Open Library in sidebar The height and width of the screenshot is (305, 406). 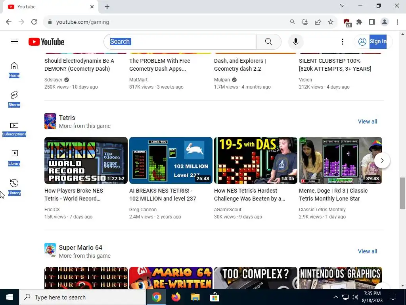(14, 158)
